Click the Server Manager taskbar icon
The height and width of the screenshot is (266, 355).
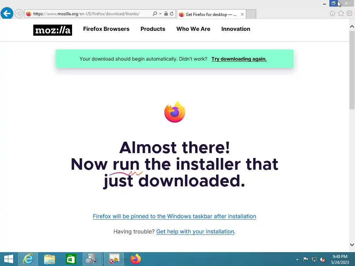tap(92, 259)
